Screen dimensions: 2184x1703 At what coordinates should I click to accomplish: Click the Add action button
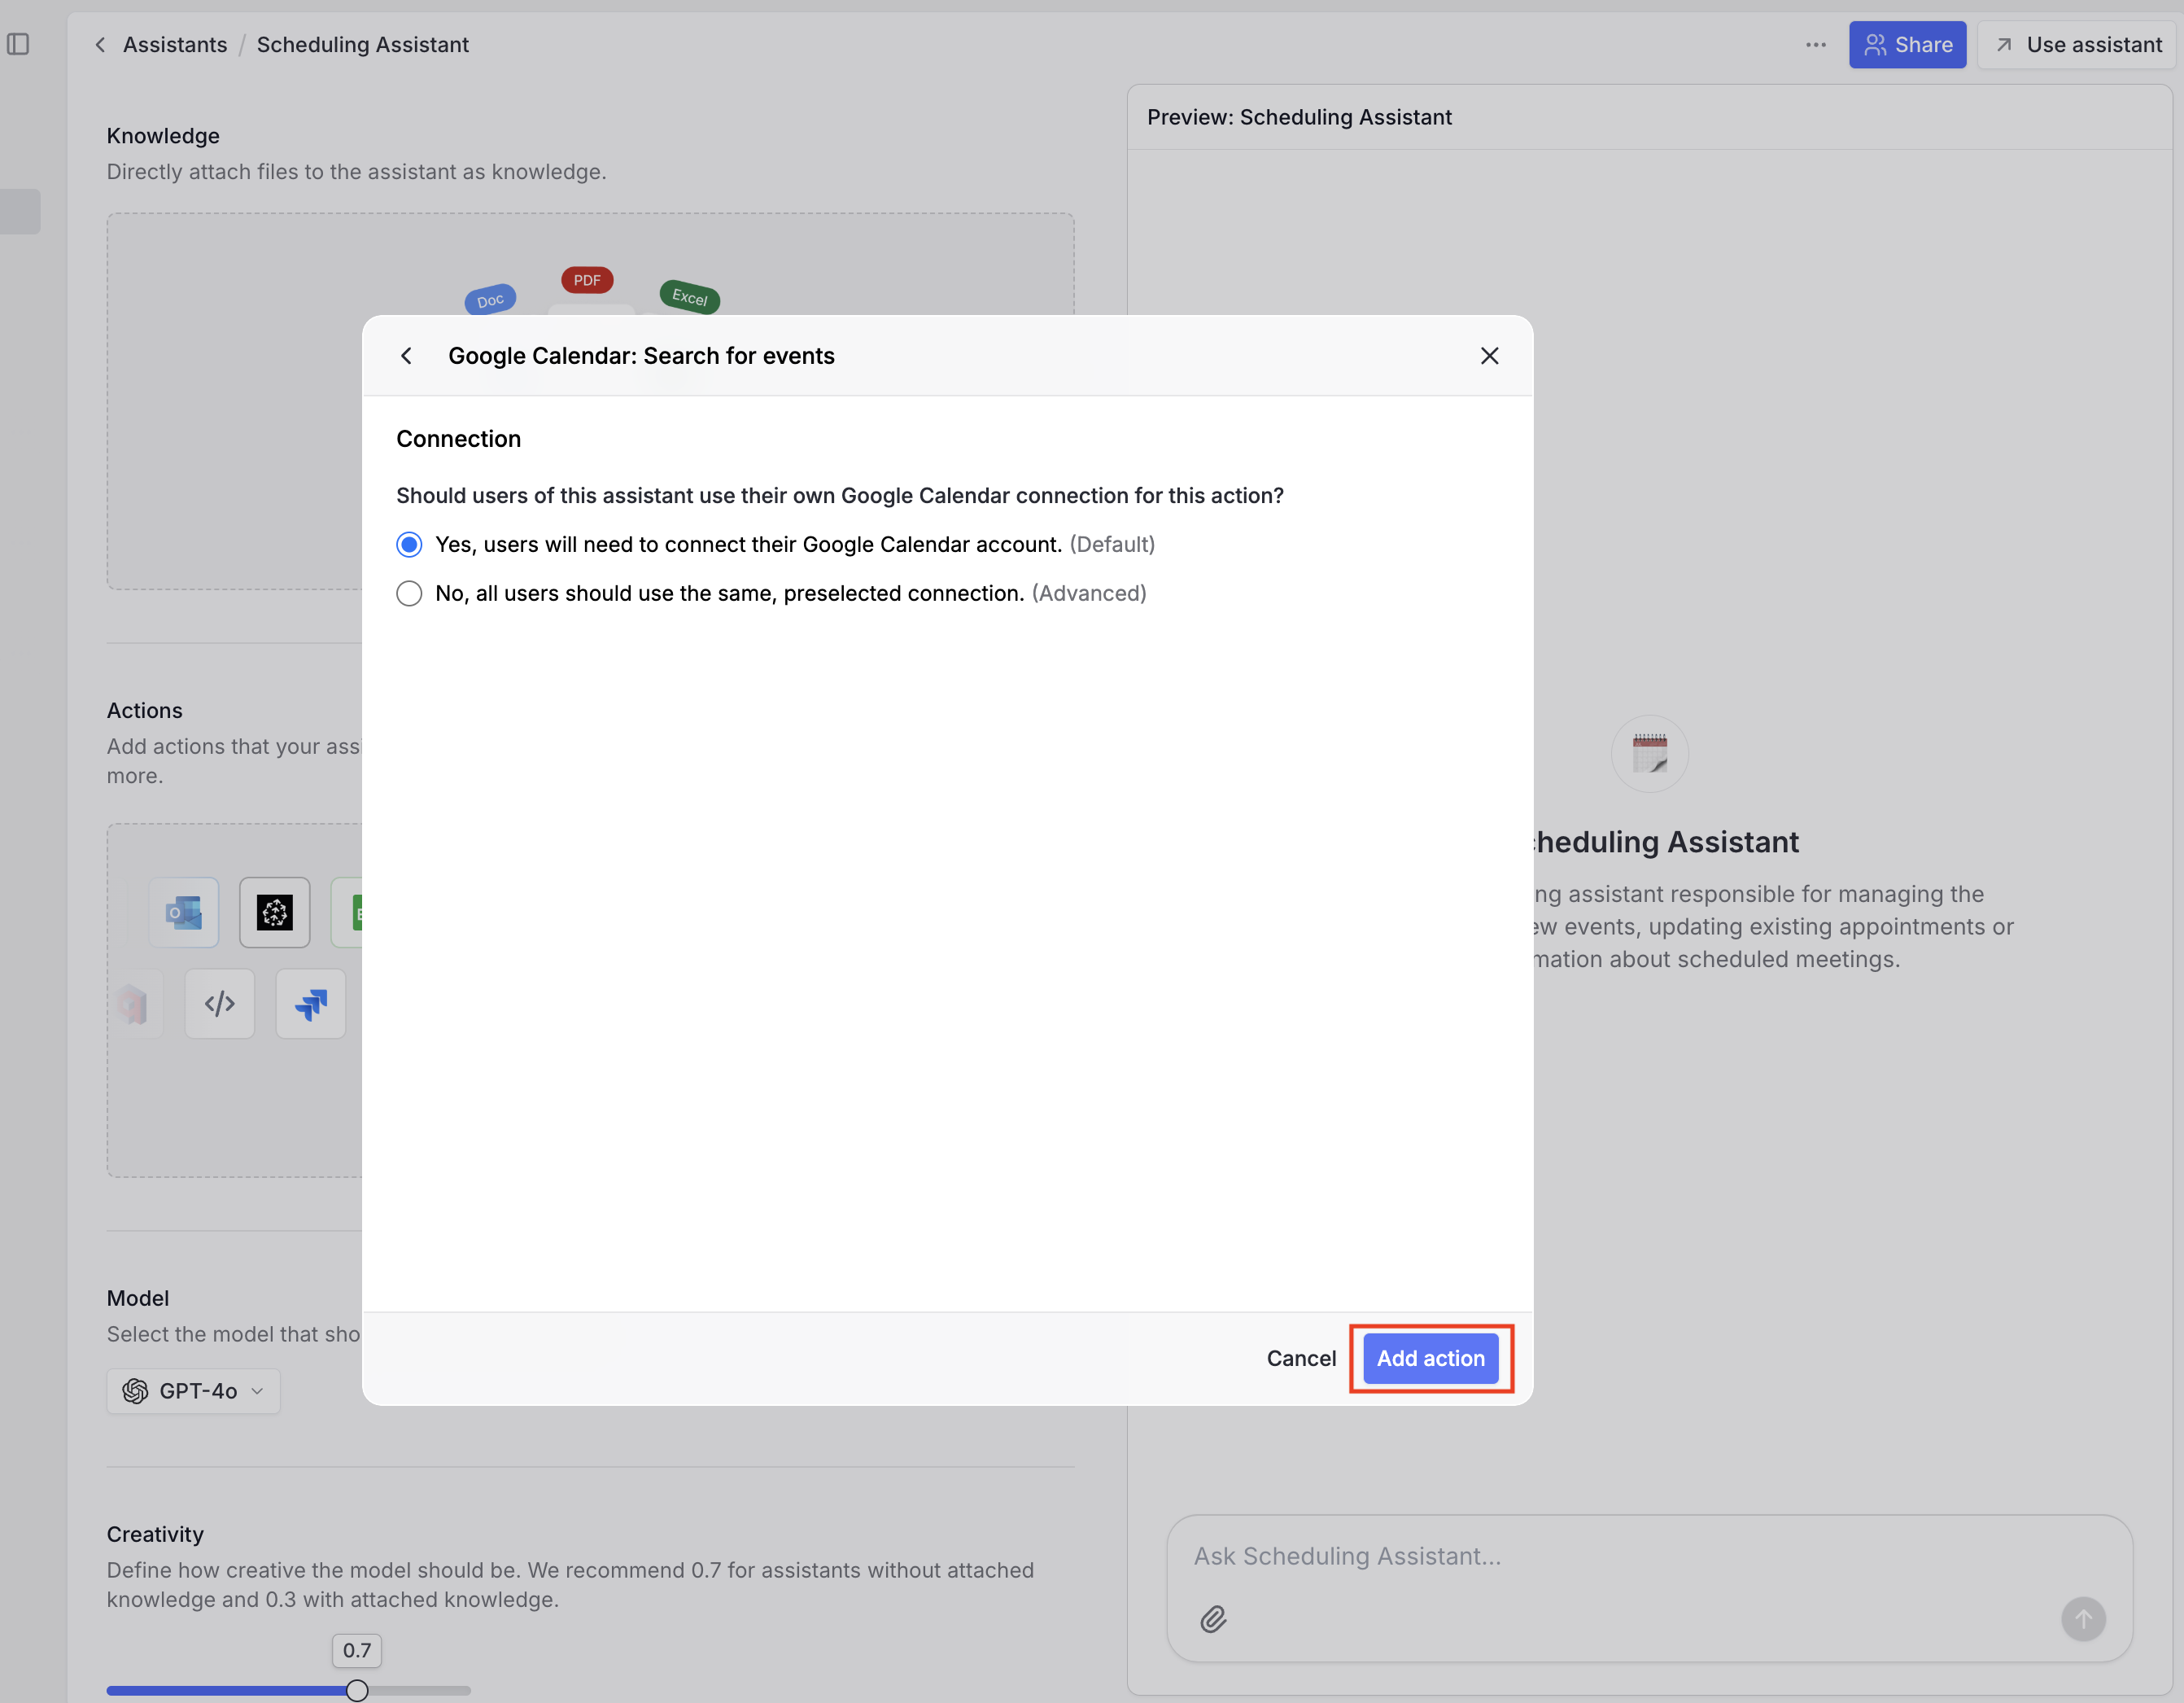click(1430, 1358)
